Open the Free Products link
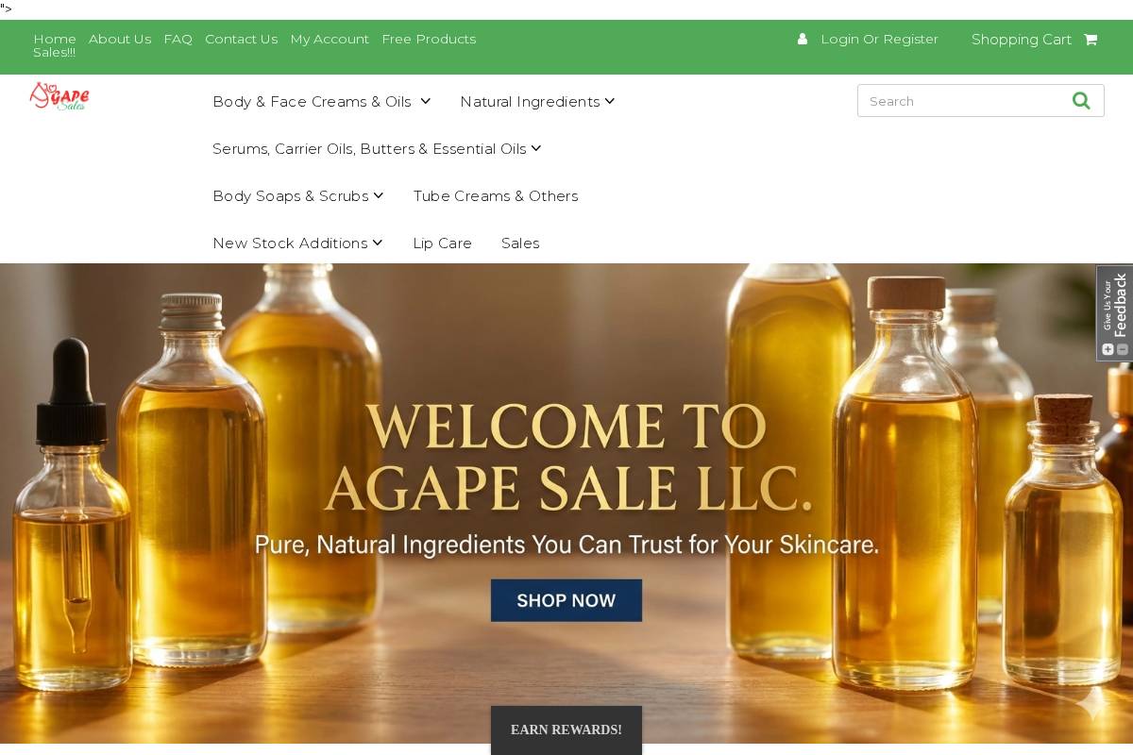 pos(429,39)
